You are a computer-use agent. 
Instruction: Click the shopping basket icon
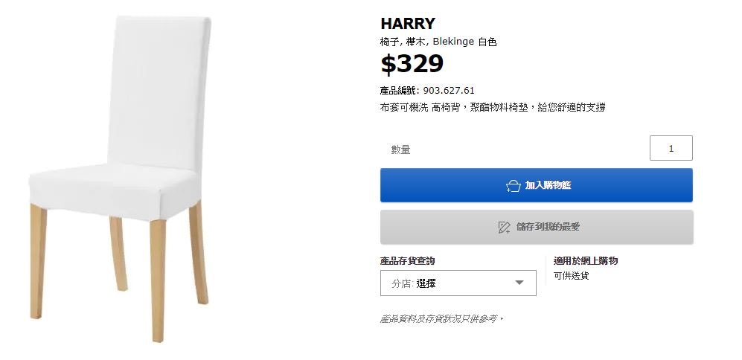click(x=513, y=186)
